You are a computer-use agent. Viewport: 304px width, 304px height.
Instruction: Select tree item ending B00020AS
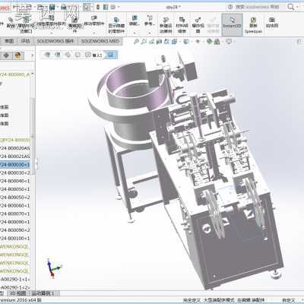pyautogui.click(x=14, y=148)
